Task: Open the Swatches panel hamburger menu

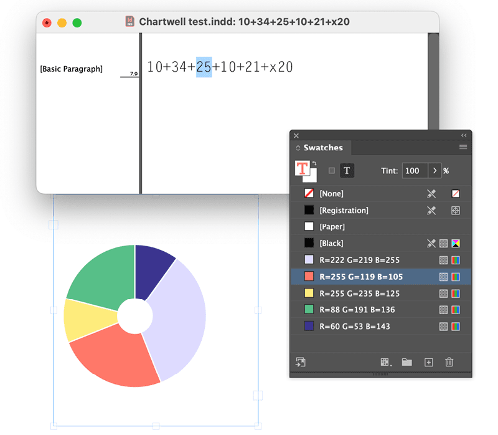Action: [x=463, y=147]
